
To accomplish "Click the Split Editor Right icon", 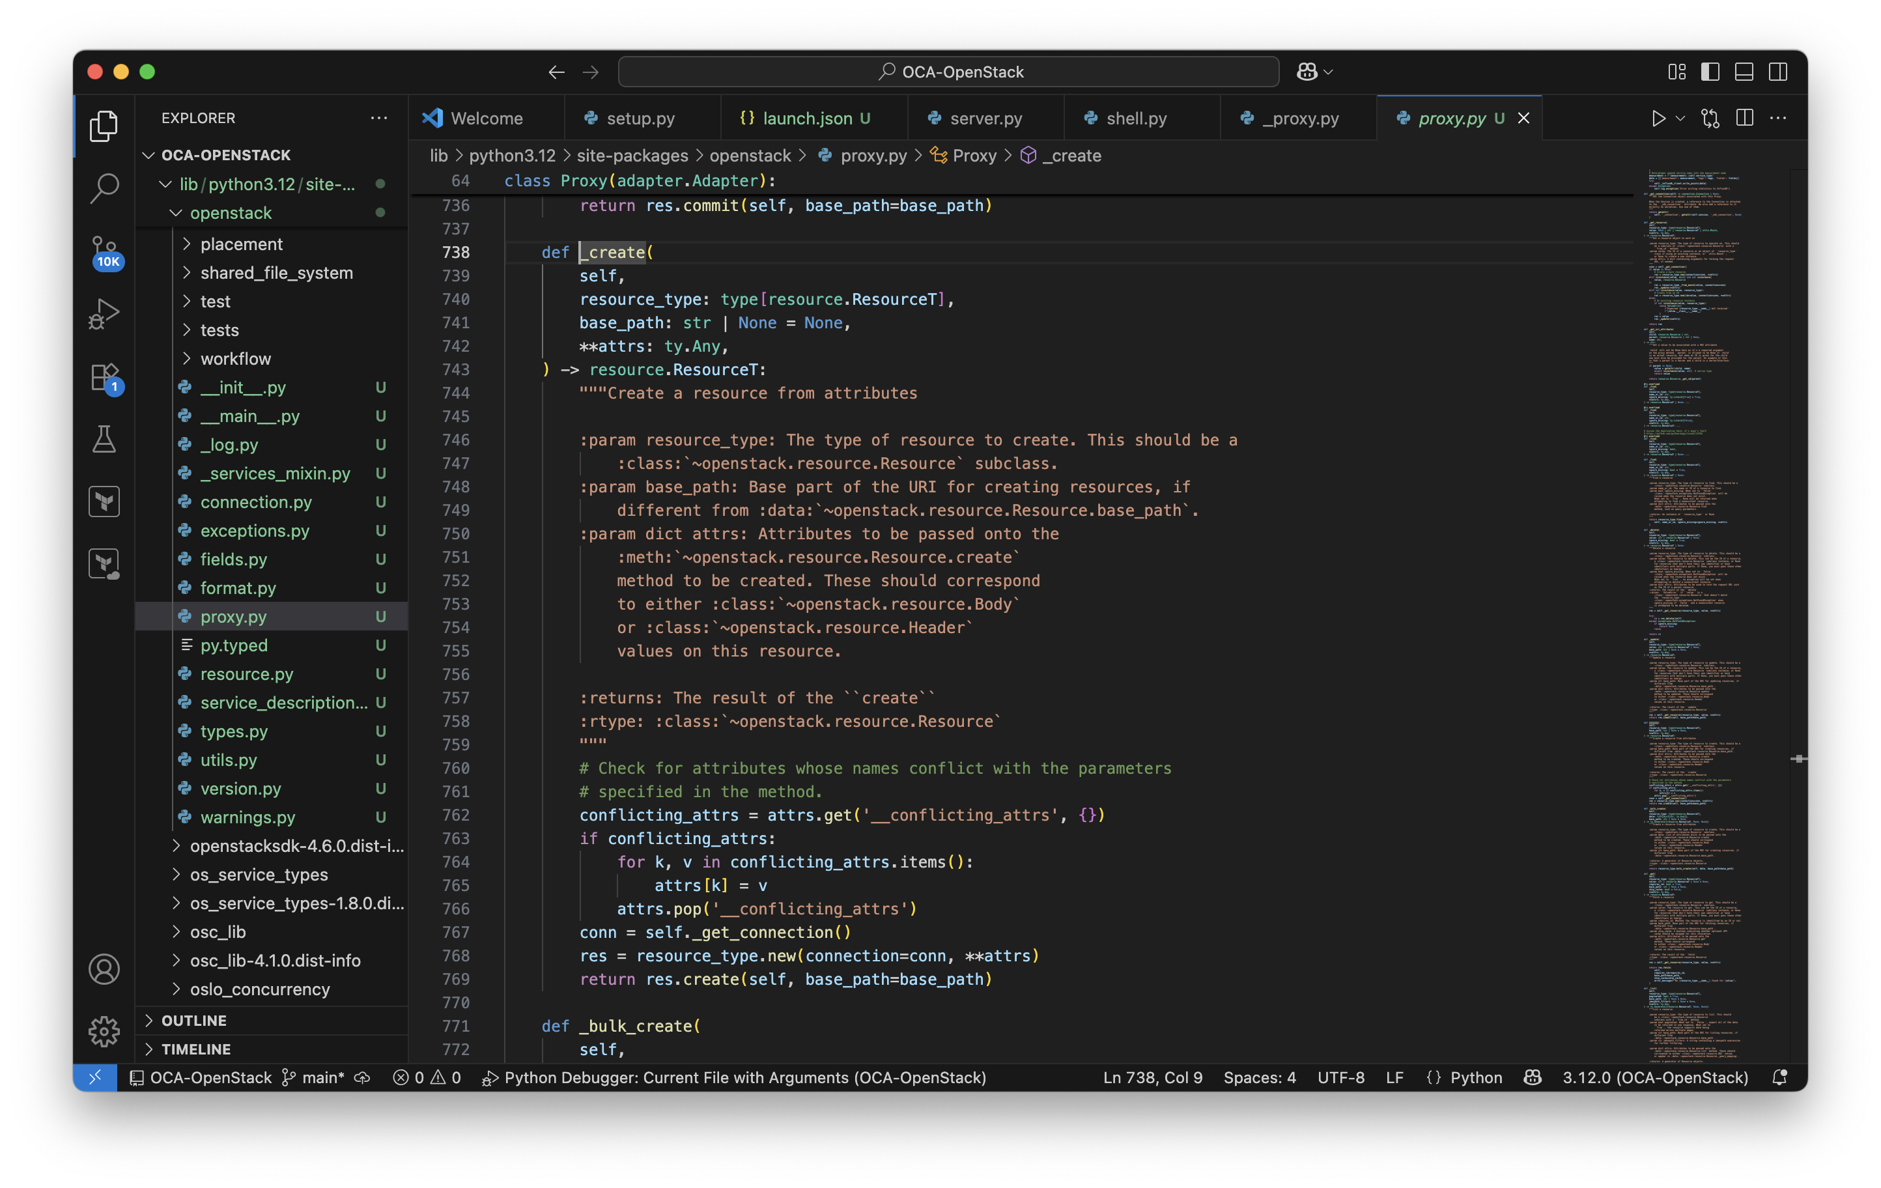I will point(1744,118).
